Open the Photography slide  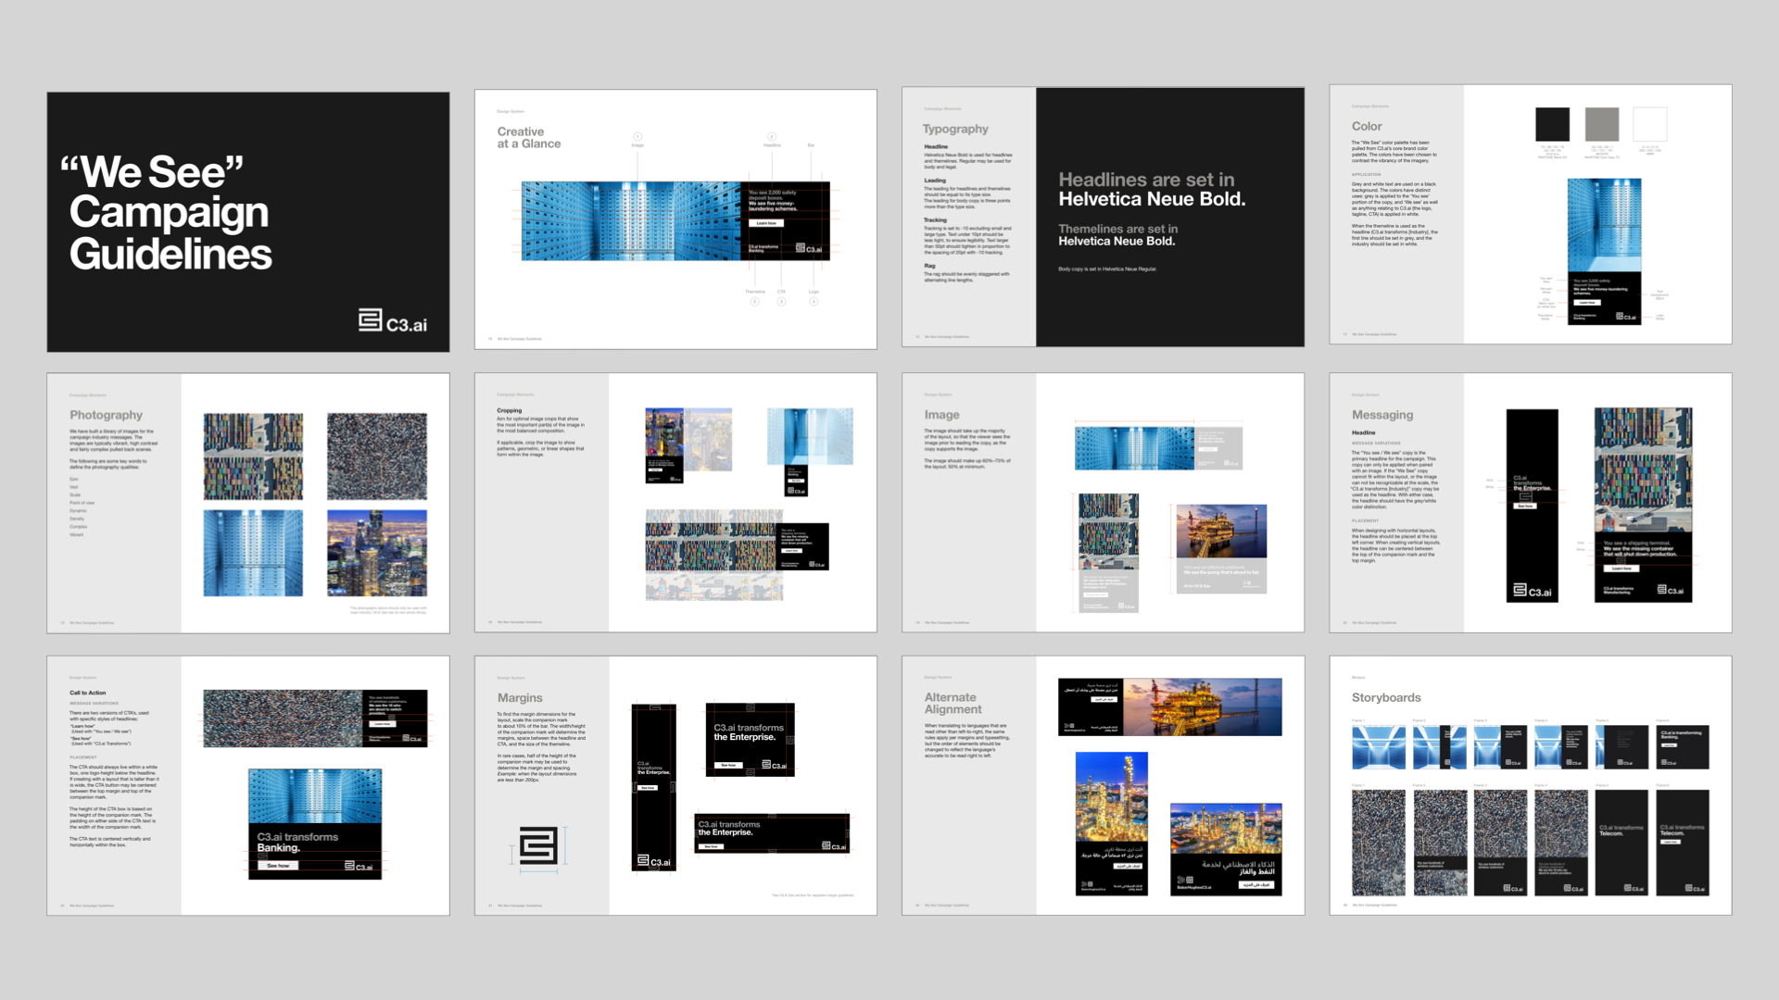248,504
